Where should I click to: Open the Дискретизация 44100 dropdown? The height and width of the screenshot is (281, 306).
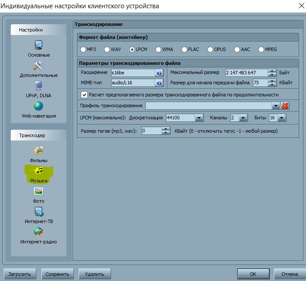tap(199, 118)
